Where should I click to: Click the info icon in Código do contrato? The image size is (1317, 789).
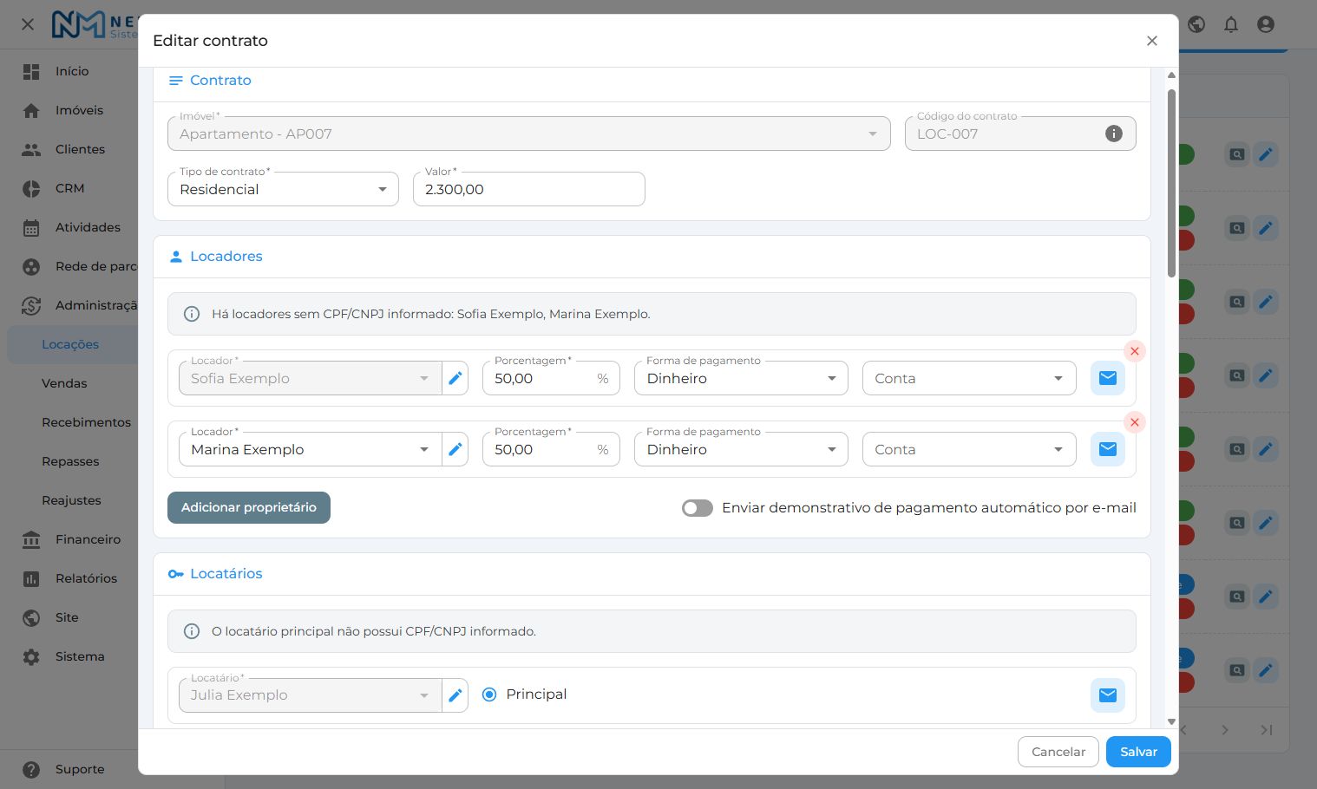[x=1114, y=134]
